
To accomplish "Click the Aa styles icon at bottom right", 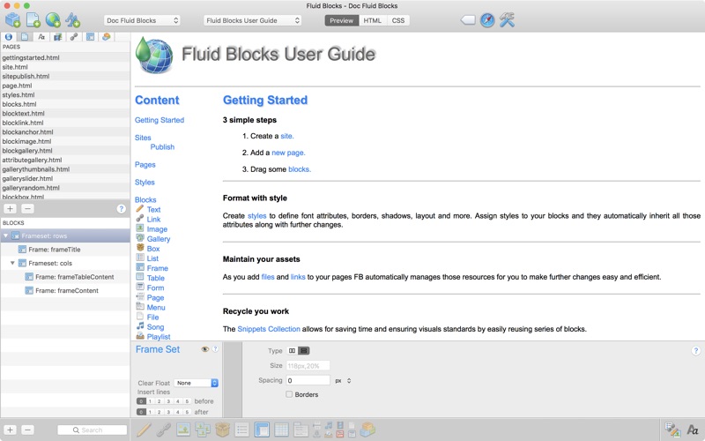I will tap(693, 430).
